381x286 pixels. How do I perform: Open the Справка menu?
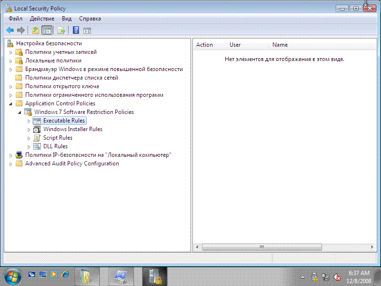click(x=90, y=19)
